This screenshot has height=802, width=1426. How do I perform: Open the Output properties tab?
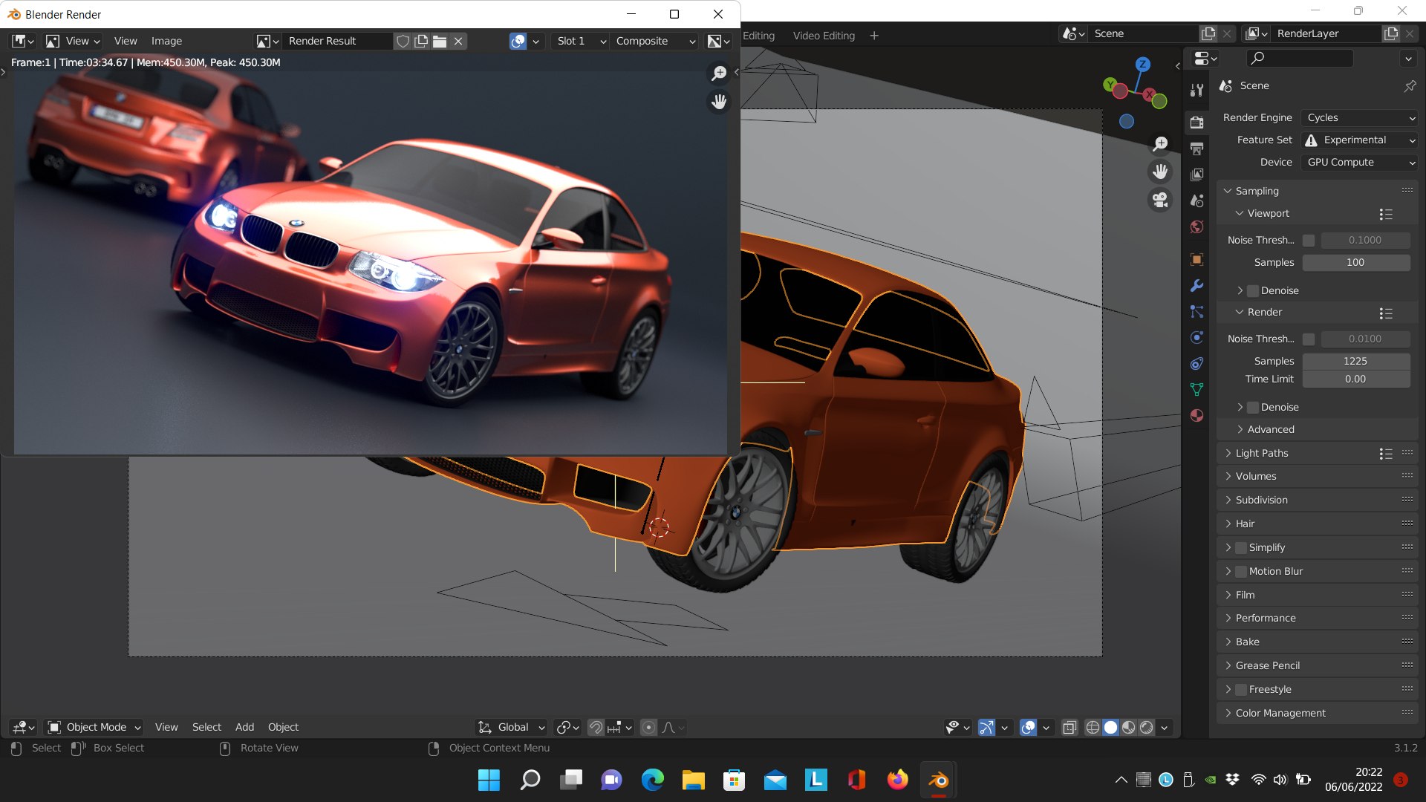click(x=1197, y=149)
